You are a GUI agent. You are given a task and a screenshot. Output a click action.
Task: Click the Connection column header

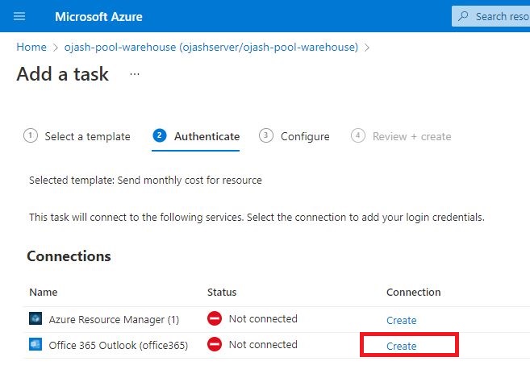coord(413,292)
